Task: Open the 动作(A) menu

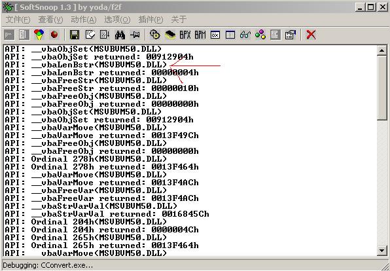Action: pos(84,20)
